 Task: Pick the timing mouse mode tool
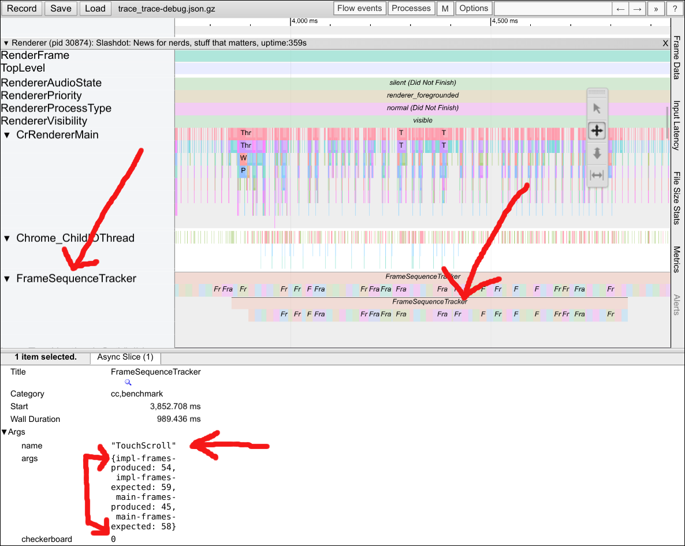pos(597,175)
